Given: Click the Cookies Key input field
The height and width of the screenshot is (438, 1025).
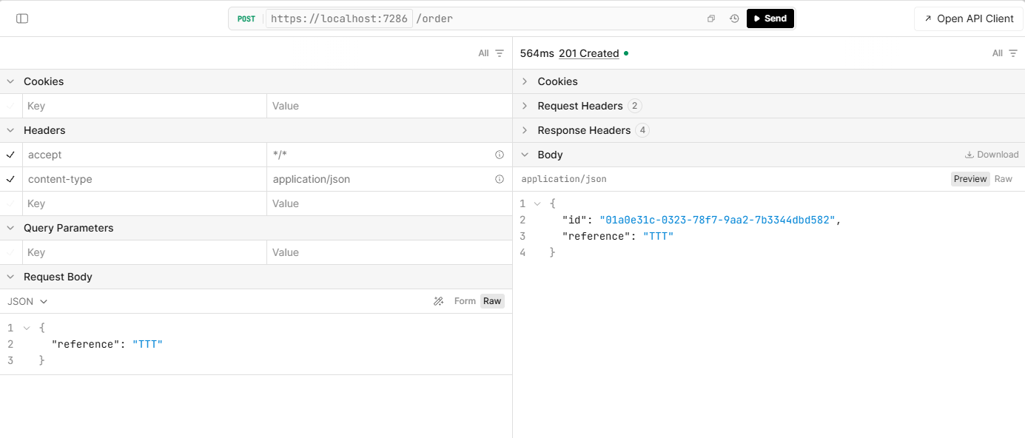Looking at the screenshot, I should [144, 106].
